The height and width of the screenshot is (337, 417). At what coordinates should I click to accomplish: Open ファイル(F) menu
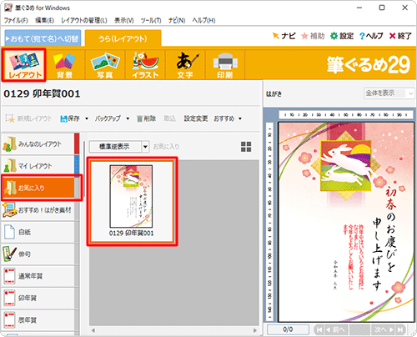coord(16,21)
